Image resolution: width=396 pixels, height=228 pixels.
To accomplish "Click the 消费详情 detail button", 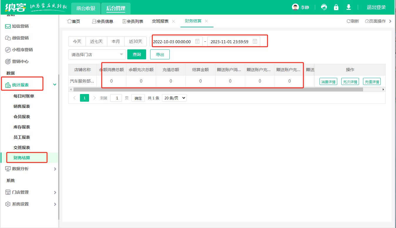I will pyautogui.click(x=328, y=81).
